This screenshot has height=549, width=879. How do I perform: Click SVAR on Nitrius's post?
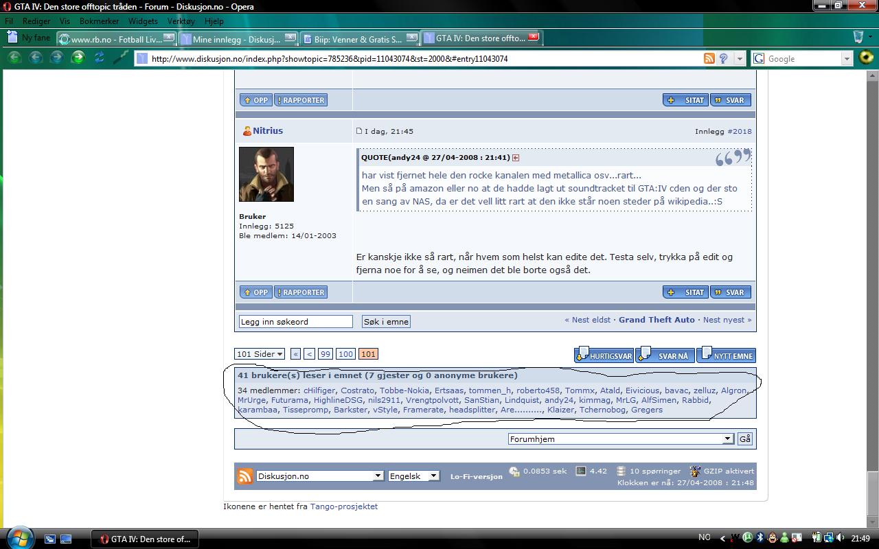click(730, 292)
